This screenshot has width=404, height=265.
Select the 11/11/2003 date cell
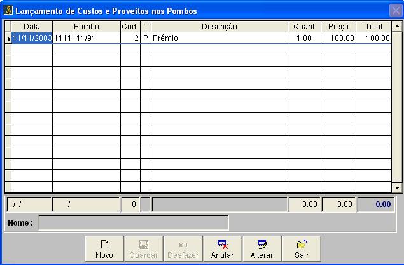[x=32, y=38]
